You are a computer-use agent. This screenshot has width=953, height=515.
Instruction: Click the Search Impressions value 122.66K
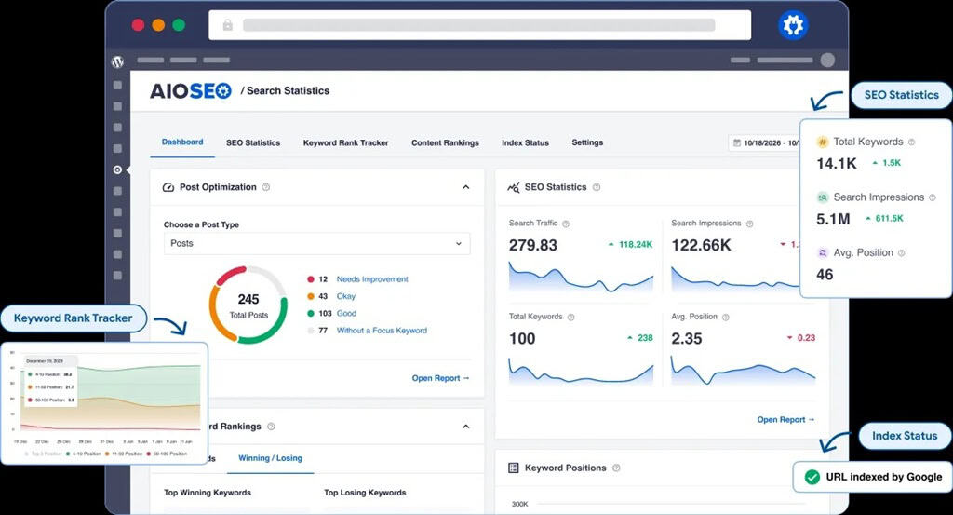(x=702, y=245)
